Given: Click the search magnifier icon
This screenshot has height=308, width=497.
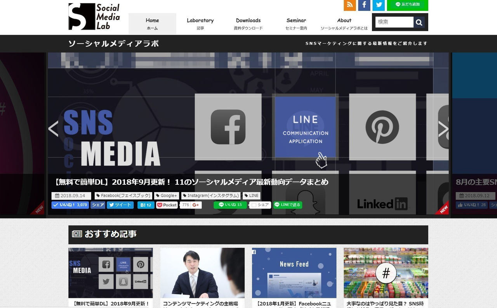Looking at the screenshot, I should 419,23.
